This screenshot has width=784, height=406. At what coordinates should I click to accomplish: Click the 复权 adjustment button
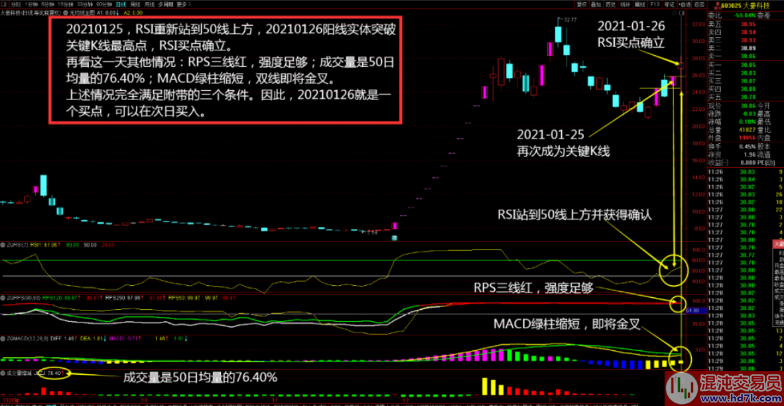[x=581, y=4]
